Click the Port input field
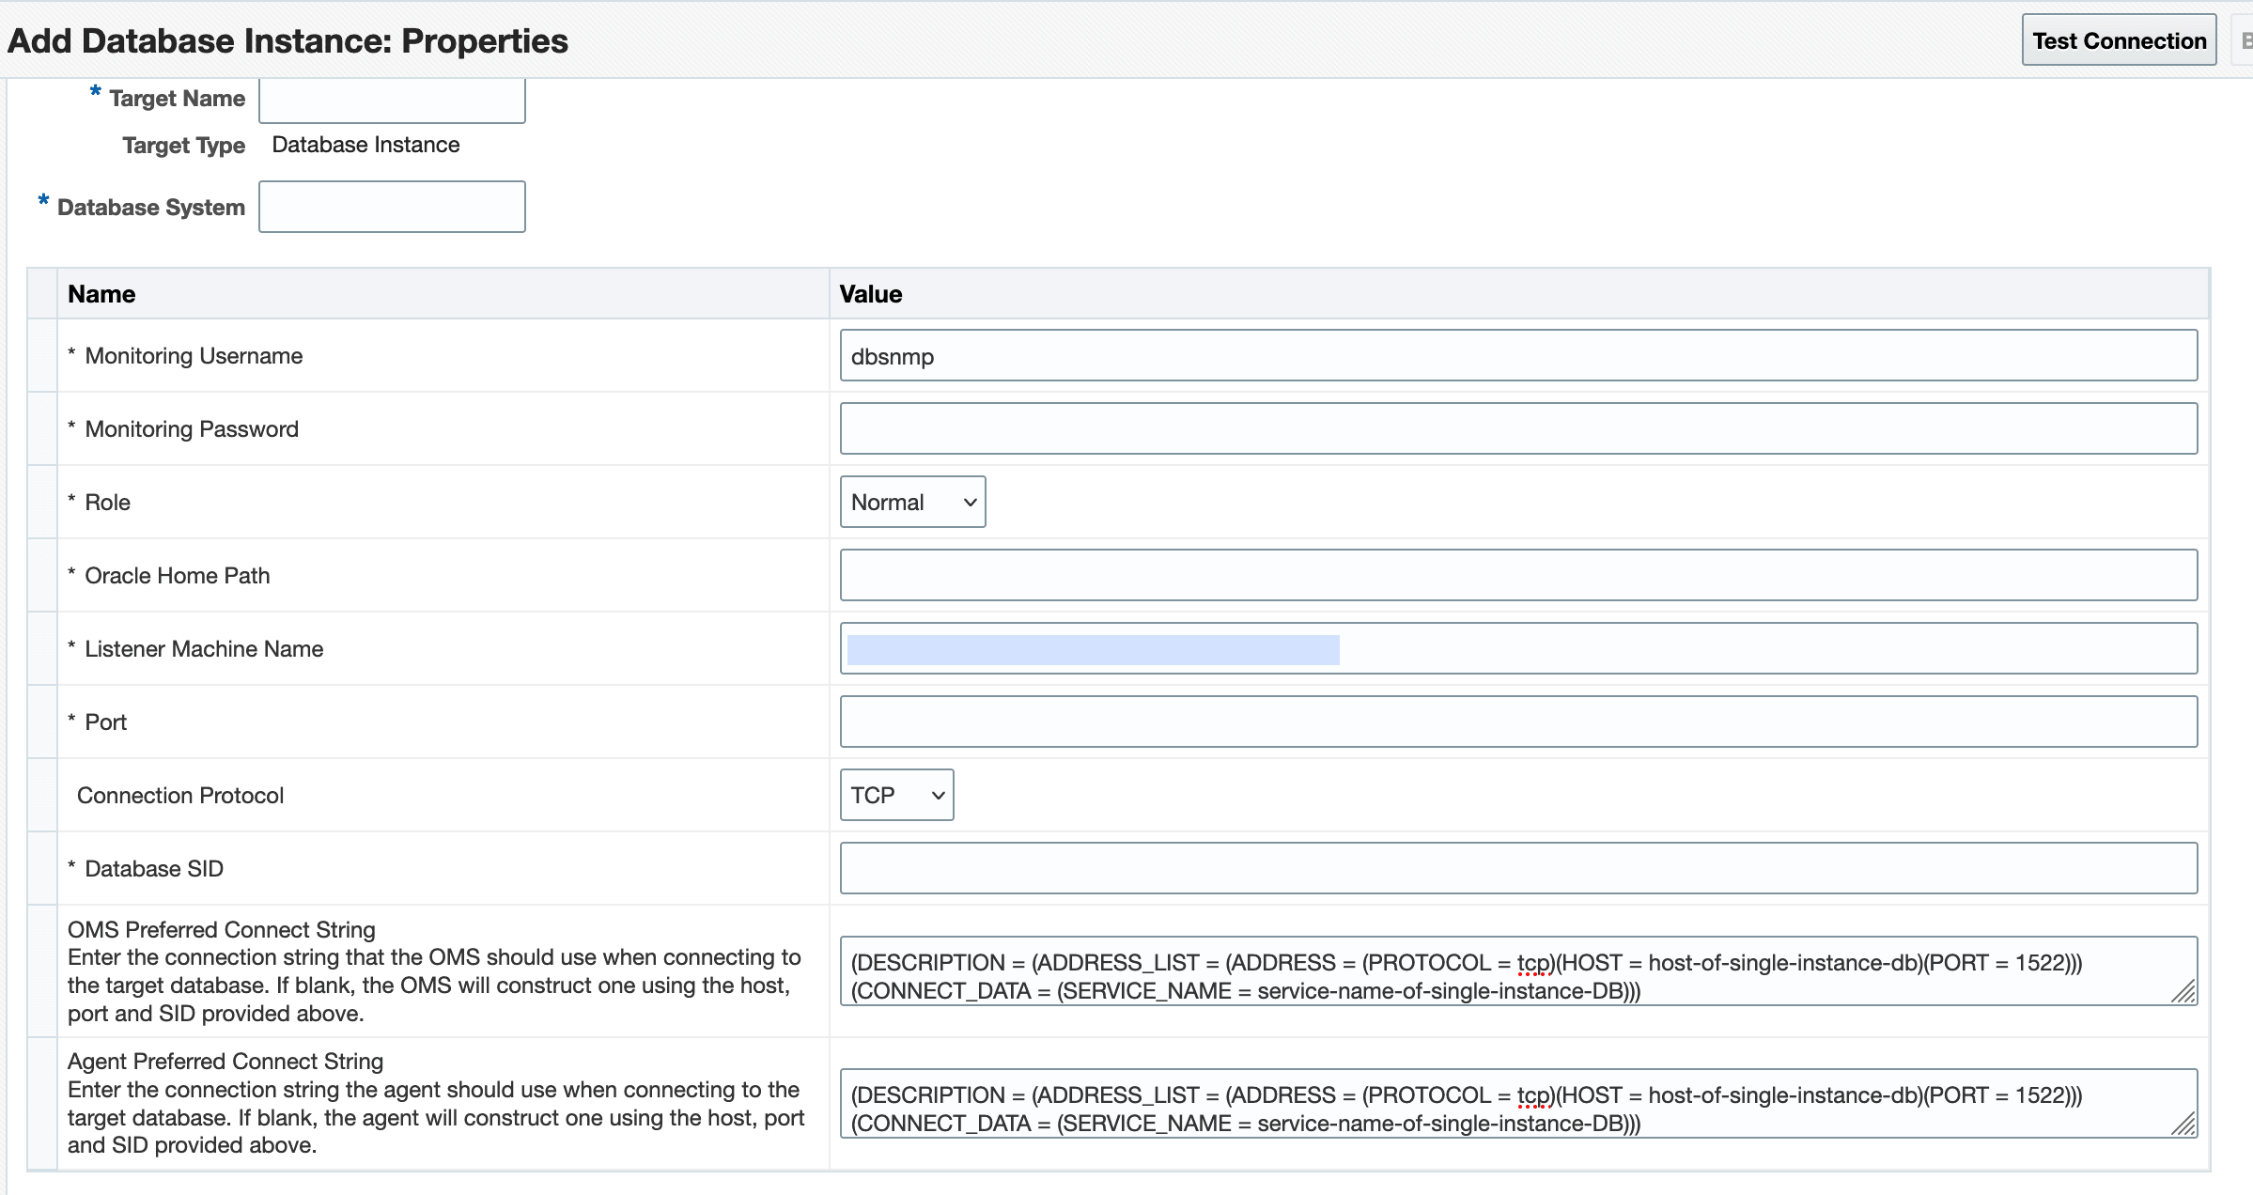The width and height of the screenshot is (2253, 1195). point(1517,722)
